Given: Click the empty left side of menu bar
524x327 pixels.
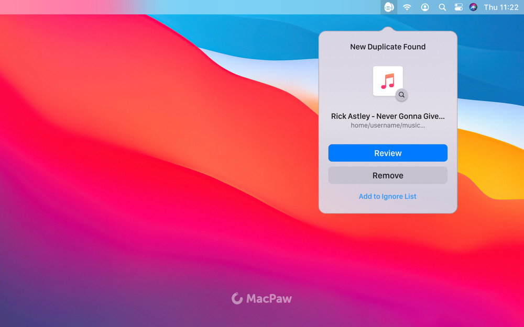Looking at the screenshot, I should coord(157,7).
